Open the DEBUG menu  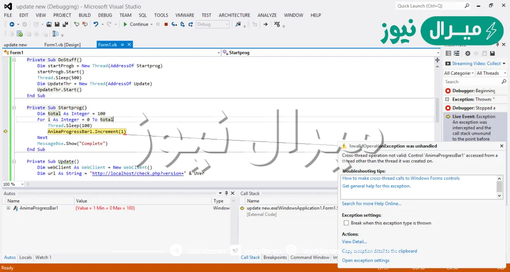pyautogui.click(x=105, y=15)
